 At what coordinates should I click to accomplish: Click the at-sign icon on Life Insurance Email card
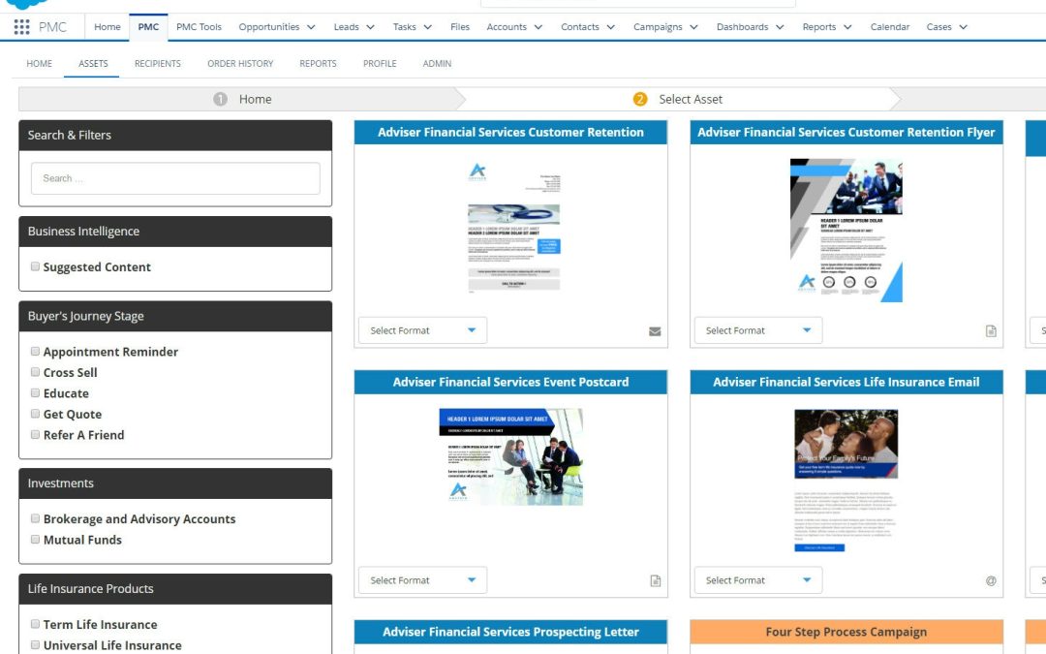coord(991,580)
